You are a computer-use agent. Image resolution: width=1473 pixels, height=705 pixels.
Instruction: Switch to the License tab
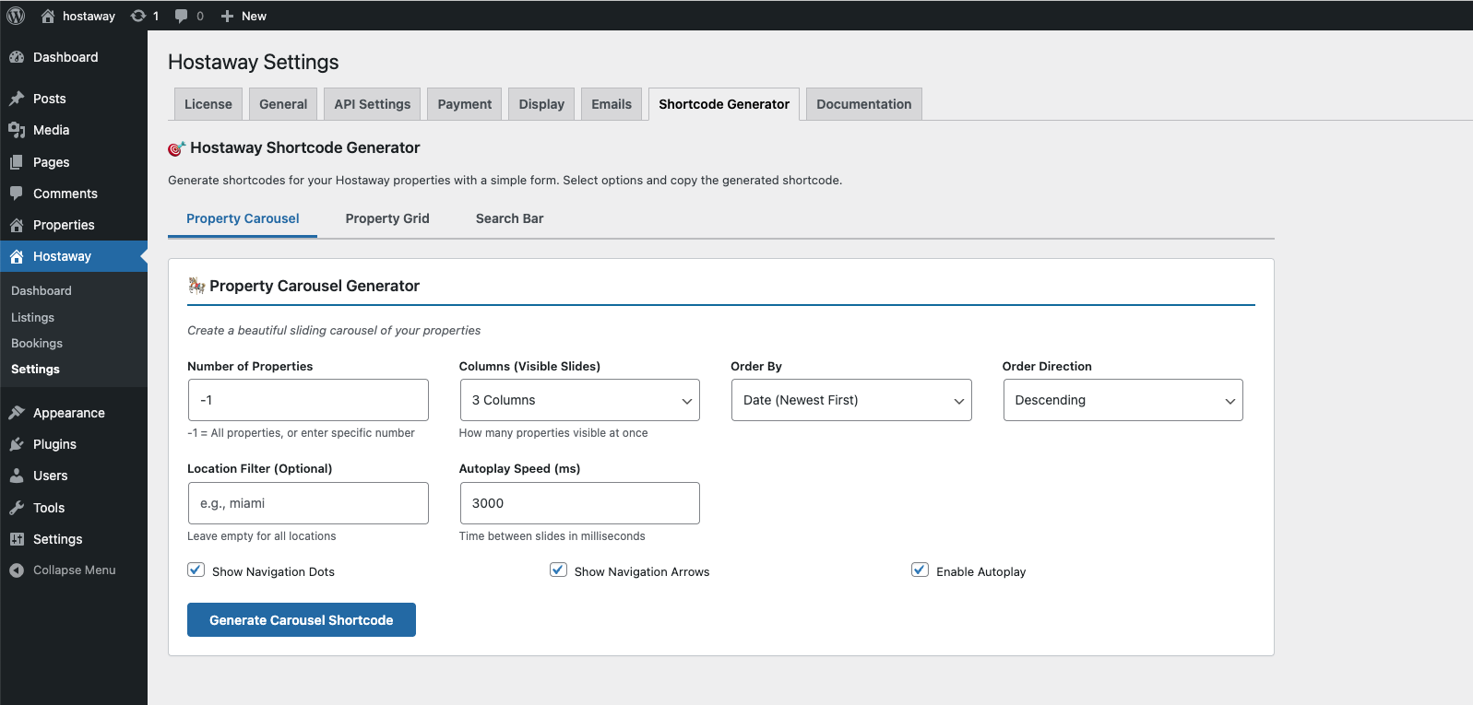208,104
